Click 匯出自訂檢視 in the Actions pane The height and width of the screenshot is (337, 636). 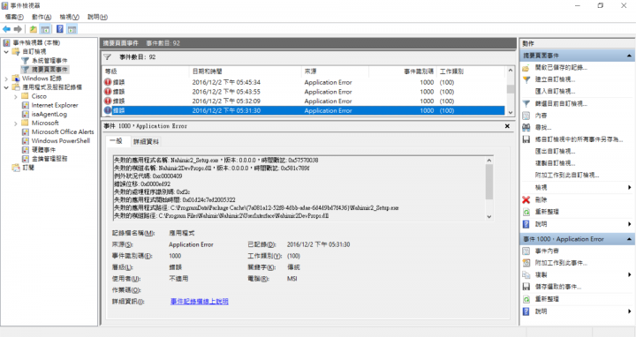(555, 152)
